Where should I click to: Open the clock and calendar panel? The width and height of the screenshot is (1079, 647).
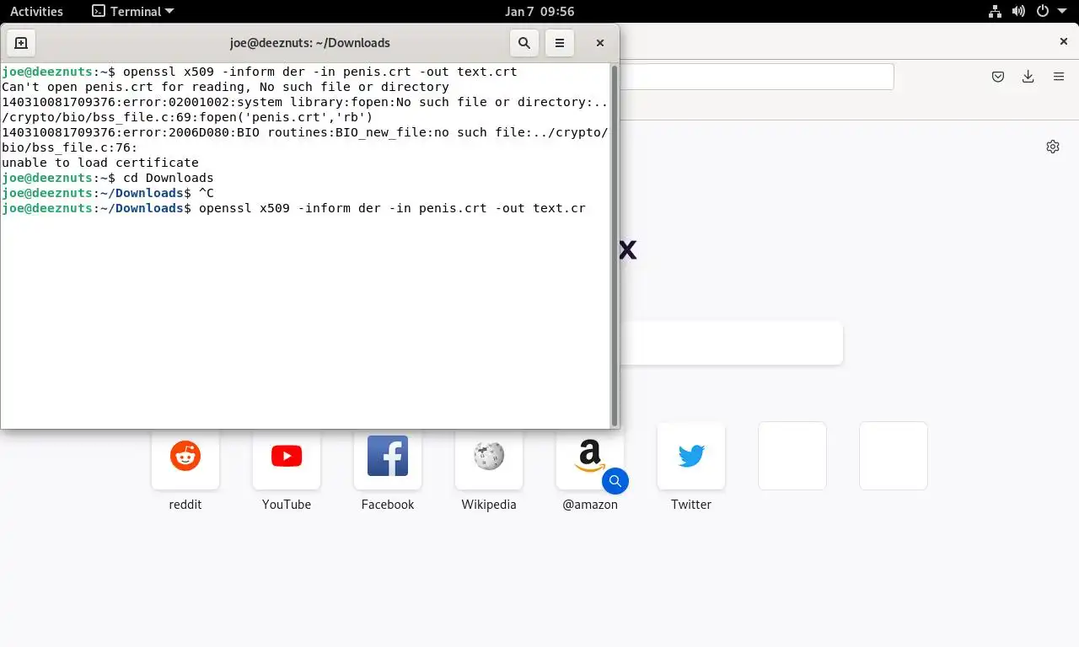pos(539,12)
